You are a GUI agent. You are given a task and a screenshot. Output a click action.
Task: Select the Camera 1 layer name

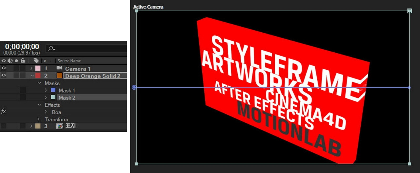78,69
